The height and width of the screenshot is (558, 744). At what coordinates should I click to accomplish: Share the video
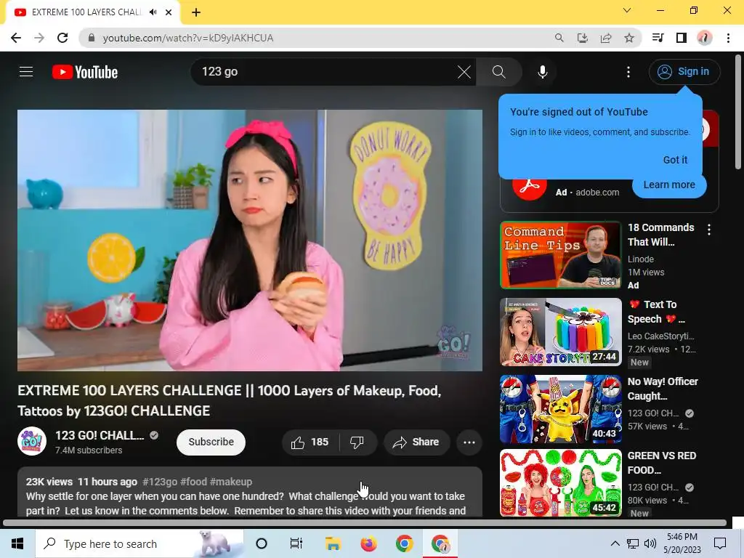coord(416,442)
